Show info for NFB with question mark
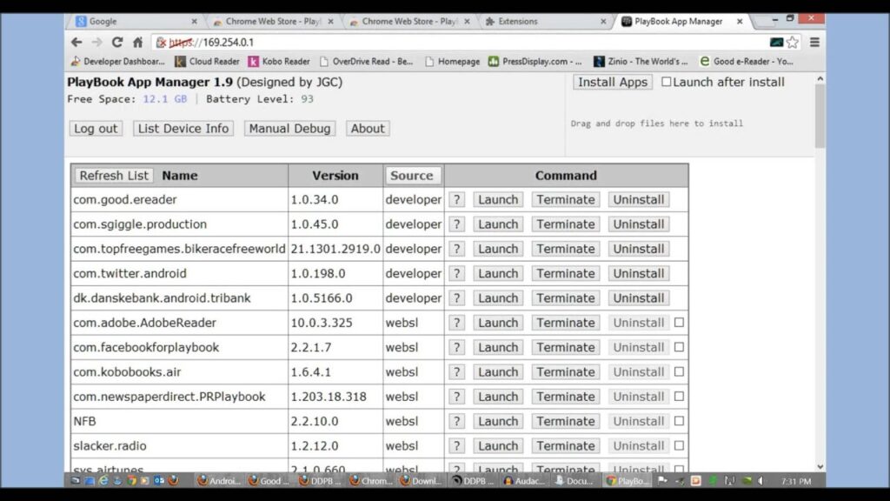 456,421
